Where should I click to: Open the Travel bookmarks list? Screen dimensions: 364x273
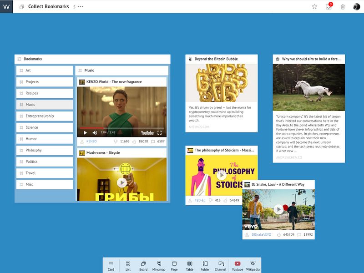pyautogui.click(x=45, y=173)
